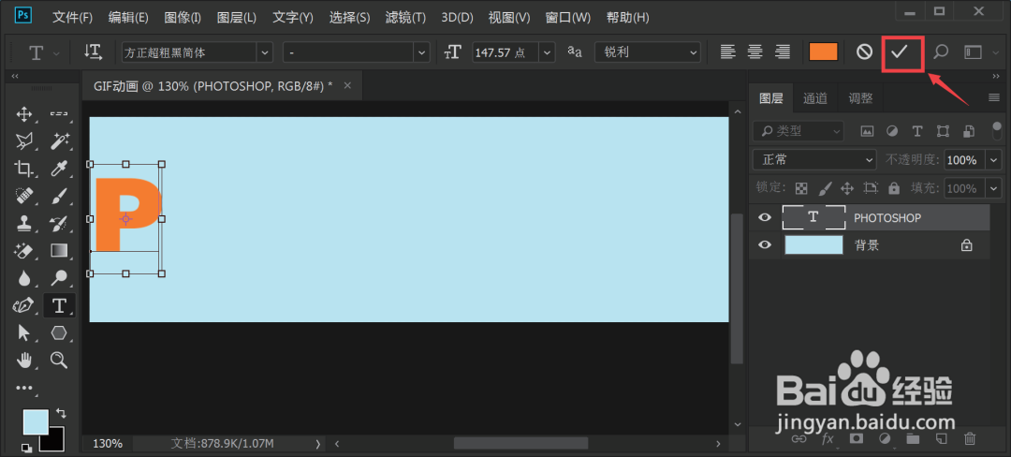Select the Blur droplet tool
Viewport: 1011px width, 457px height.
[x=23, y=278]
